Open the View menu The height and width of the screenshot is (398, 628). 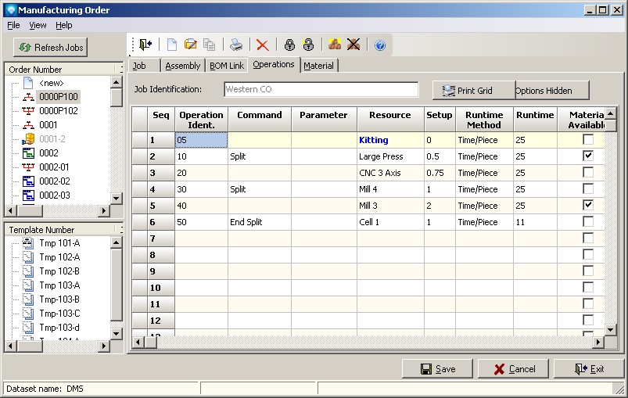point(38,25)
